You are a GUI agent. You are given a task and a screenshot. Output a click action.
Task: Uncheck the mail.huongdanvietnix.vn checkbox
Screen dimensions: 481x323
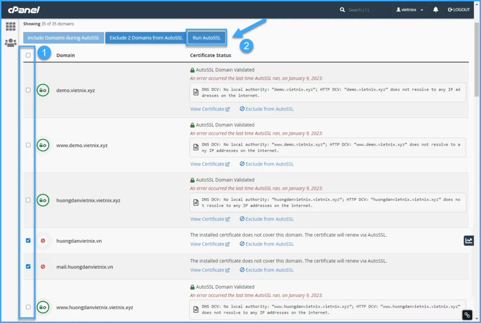point(28,266)
